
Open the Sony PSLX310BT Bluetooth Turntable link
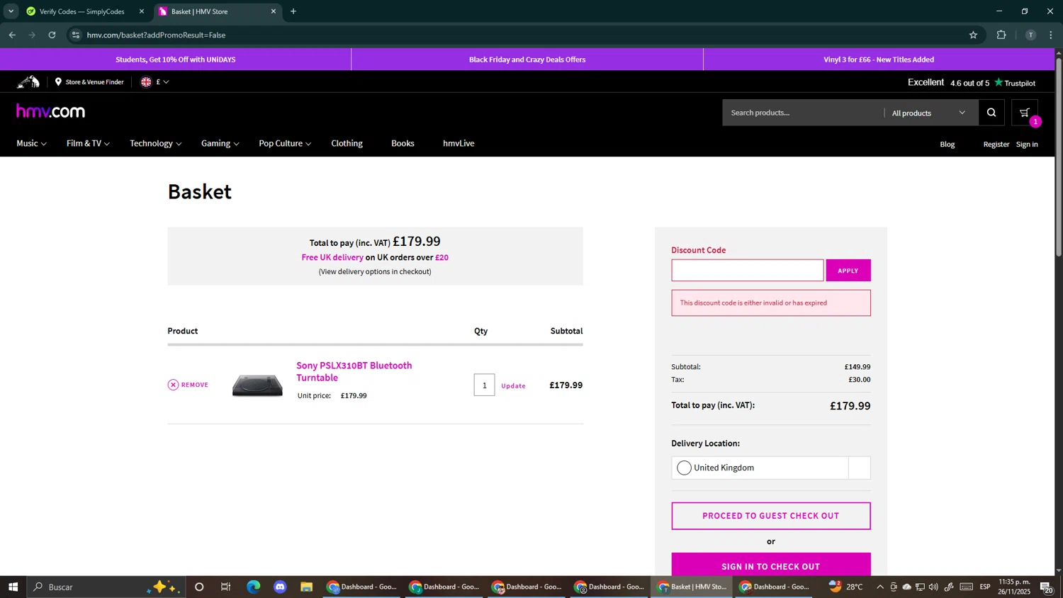[354, 371]
